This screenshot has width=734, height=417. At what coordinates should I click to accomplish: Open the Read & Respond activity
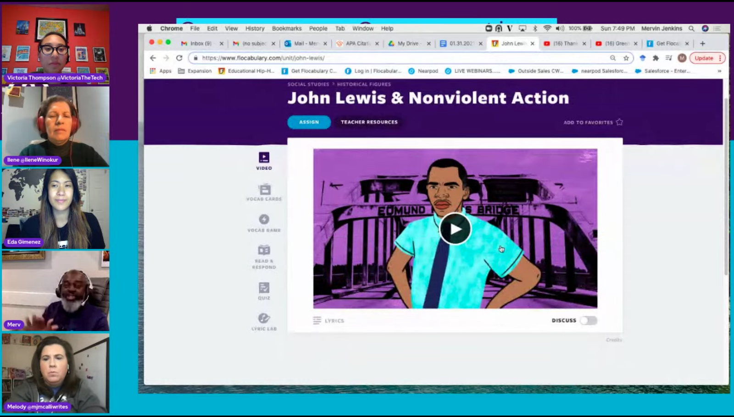(264, 257)
